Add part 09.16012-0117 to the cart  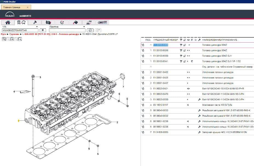143,105
